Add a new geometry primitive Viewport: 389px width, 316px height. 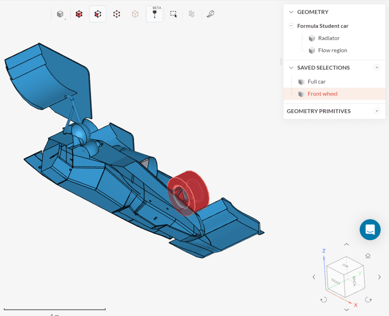(377, 111)
